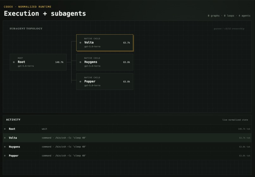
Task: Click the gpt-5.6-terra label under Volta
Action: (x=92, y=46)
